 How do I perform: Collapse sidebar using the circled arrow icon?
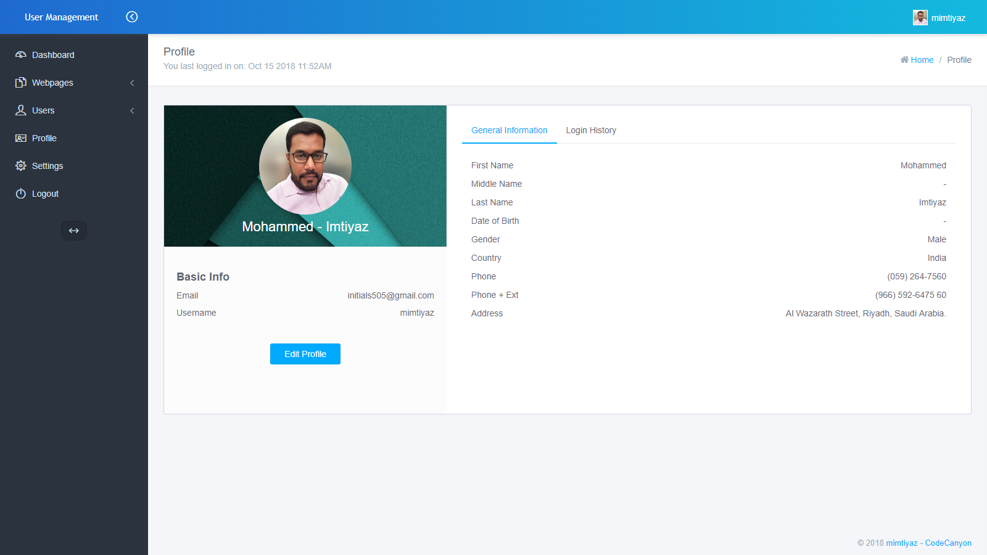click(131, 17)
